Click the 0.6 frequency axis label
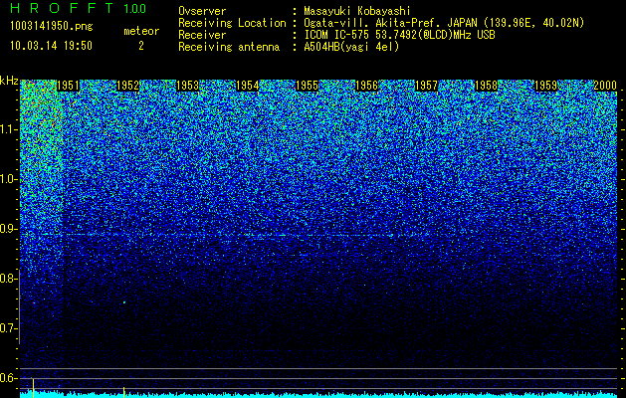Image resolution: width=626 pixels, height=398 pixels. click(8, 378)
